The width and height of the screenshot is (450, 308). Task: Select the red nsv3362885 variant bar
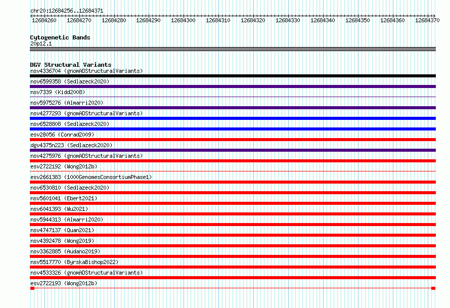coord(233,256)
